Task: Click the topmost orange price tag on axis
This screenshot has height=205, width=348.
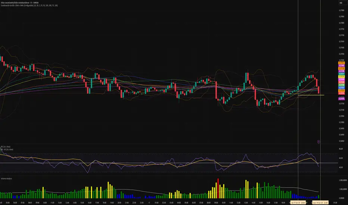Action: [341, 63]
